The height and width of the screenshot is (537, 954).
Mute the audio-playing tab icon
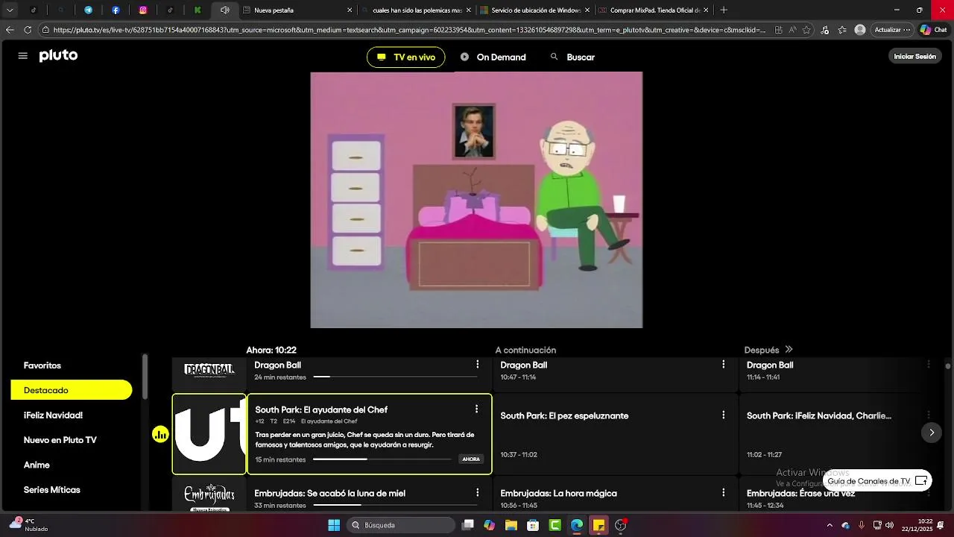click(224, 10)
